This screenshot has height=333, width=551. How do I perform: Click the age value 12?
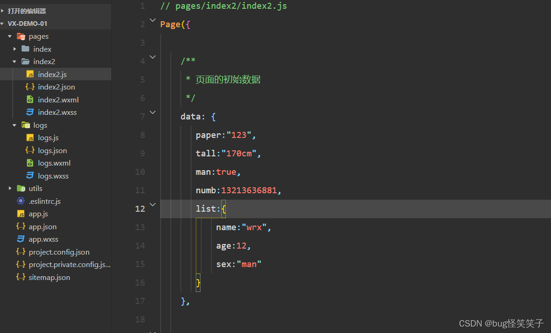(x=242, y=246)
